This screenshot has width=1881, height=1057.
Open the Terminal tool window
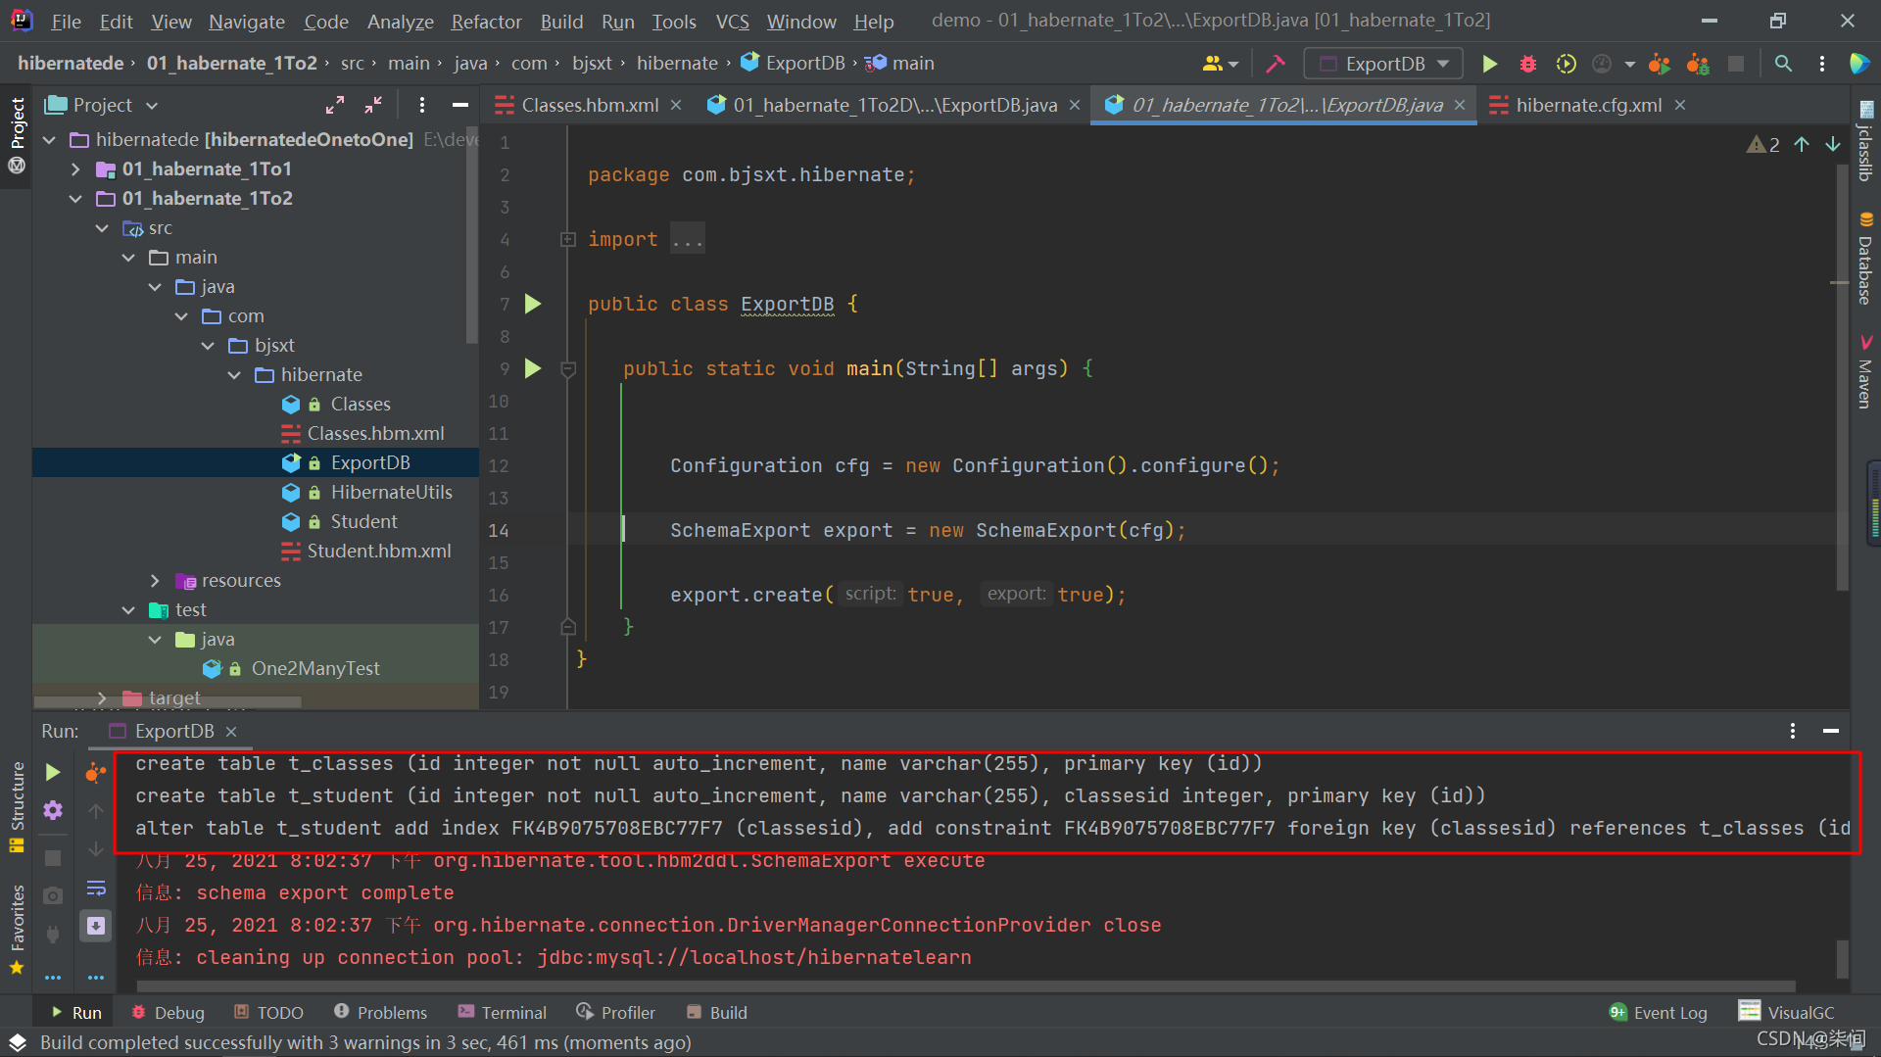(502, 1012)
